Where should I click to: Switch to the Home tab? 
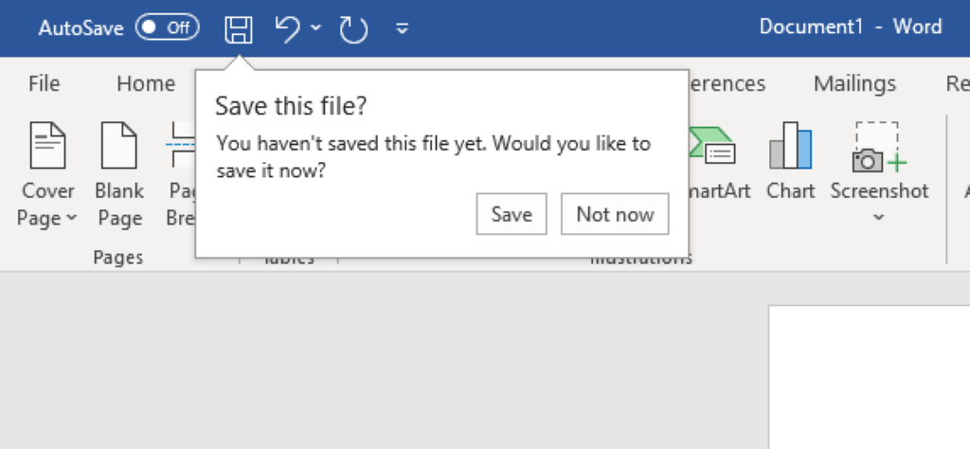point(146,84)
